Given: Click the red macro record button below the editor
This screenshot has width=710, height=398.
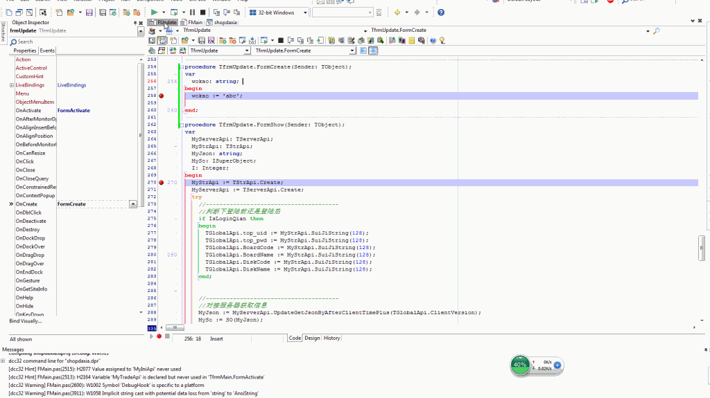Looking at the screenshot, I should (159, 336).
